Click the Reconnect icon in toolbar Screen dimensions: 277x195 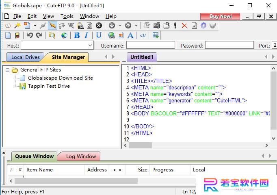click(62, 26)
